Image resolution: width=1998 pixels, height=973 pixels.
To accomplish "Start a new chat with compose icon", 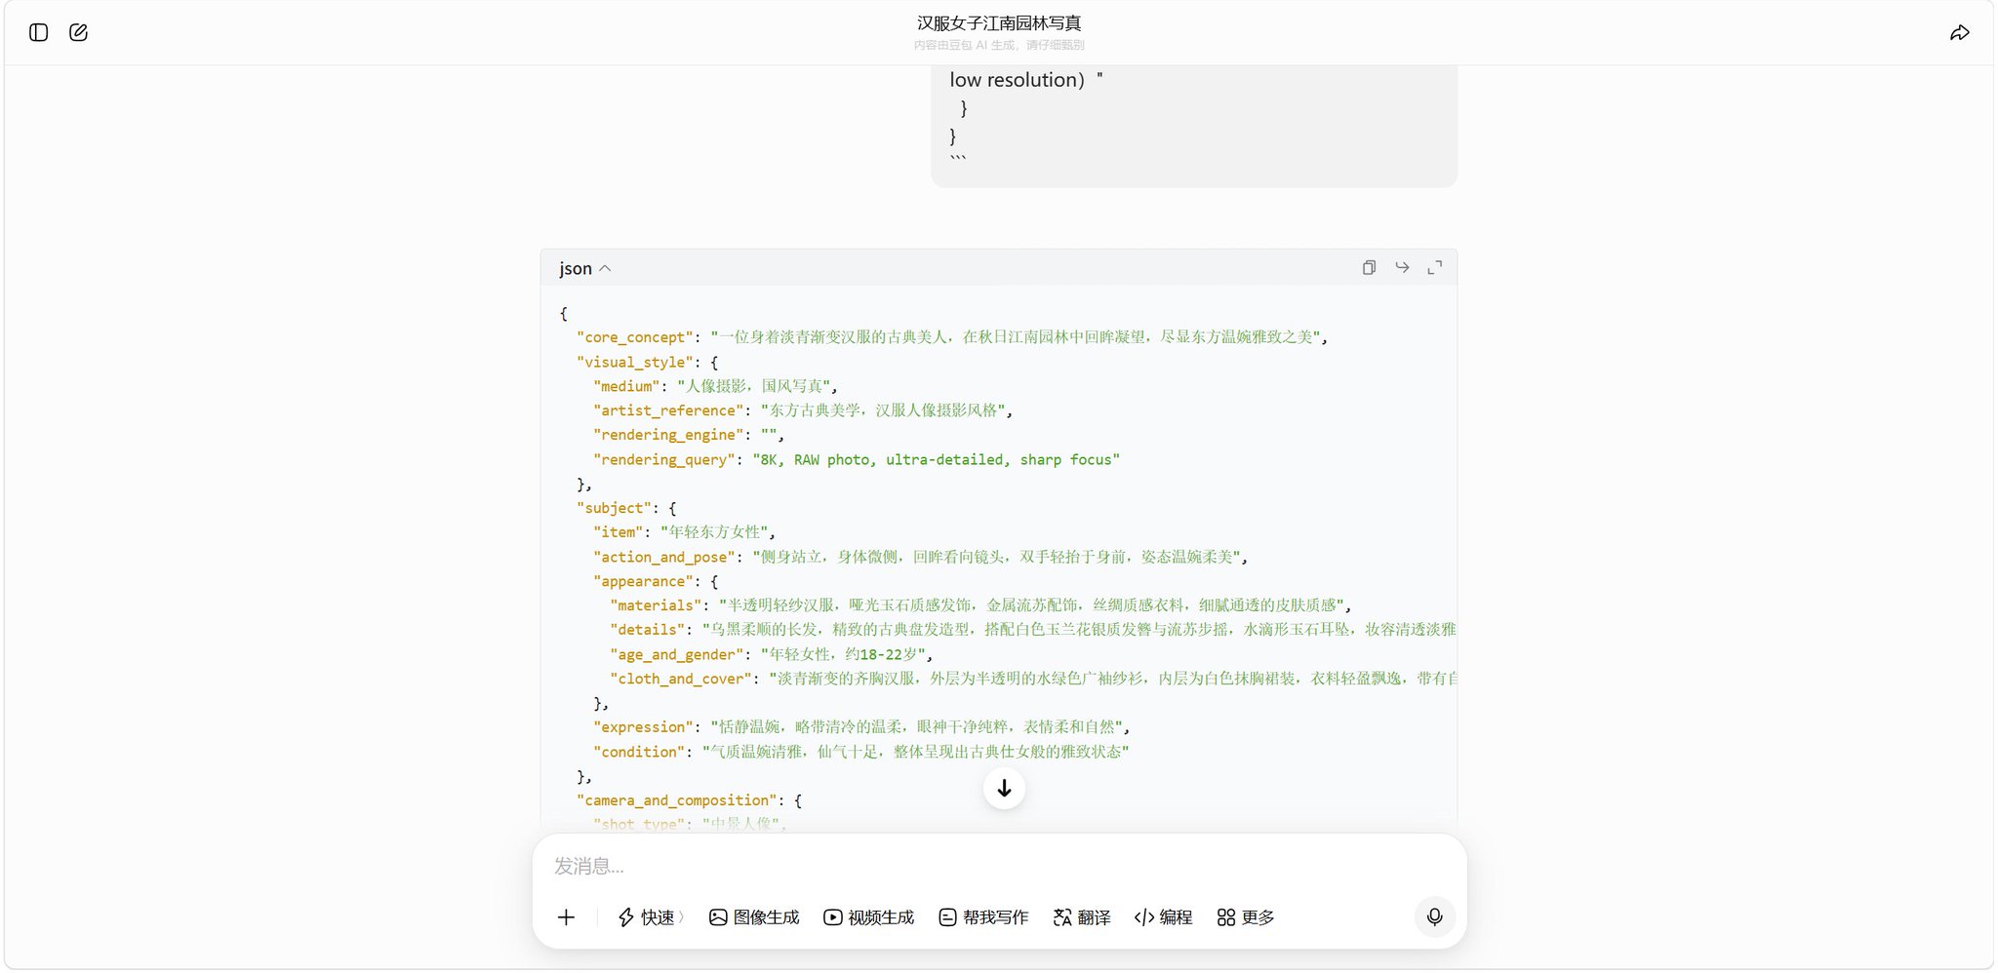I will (x=79, y=32).
